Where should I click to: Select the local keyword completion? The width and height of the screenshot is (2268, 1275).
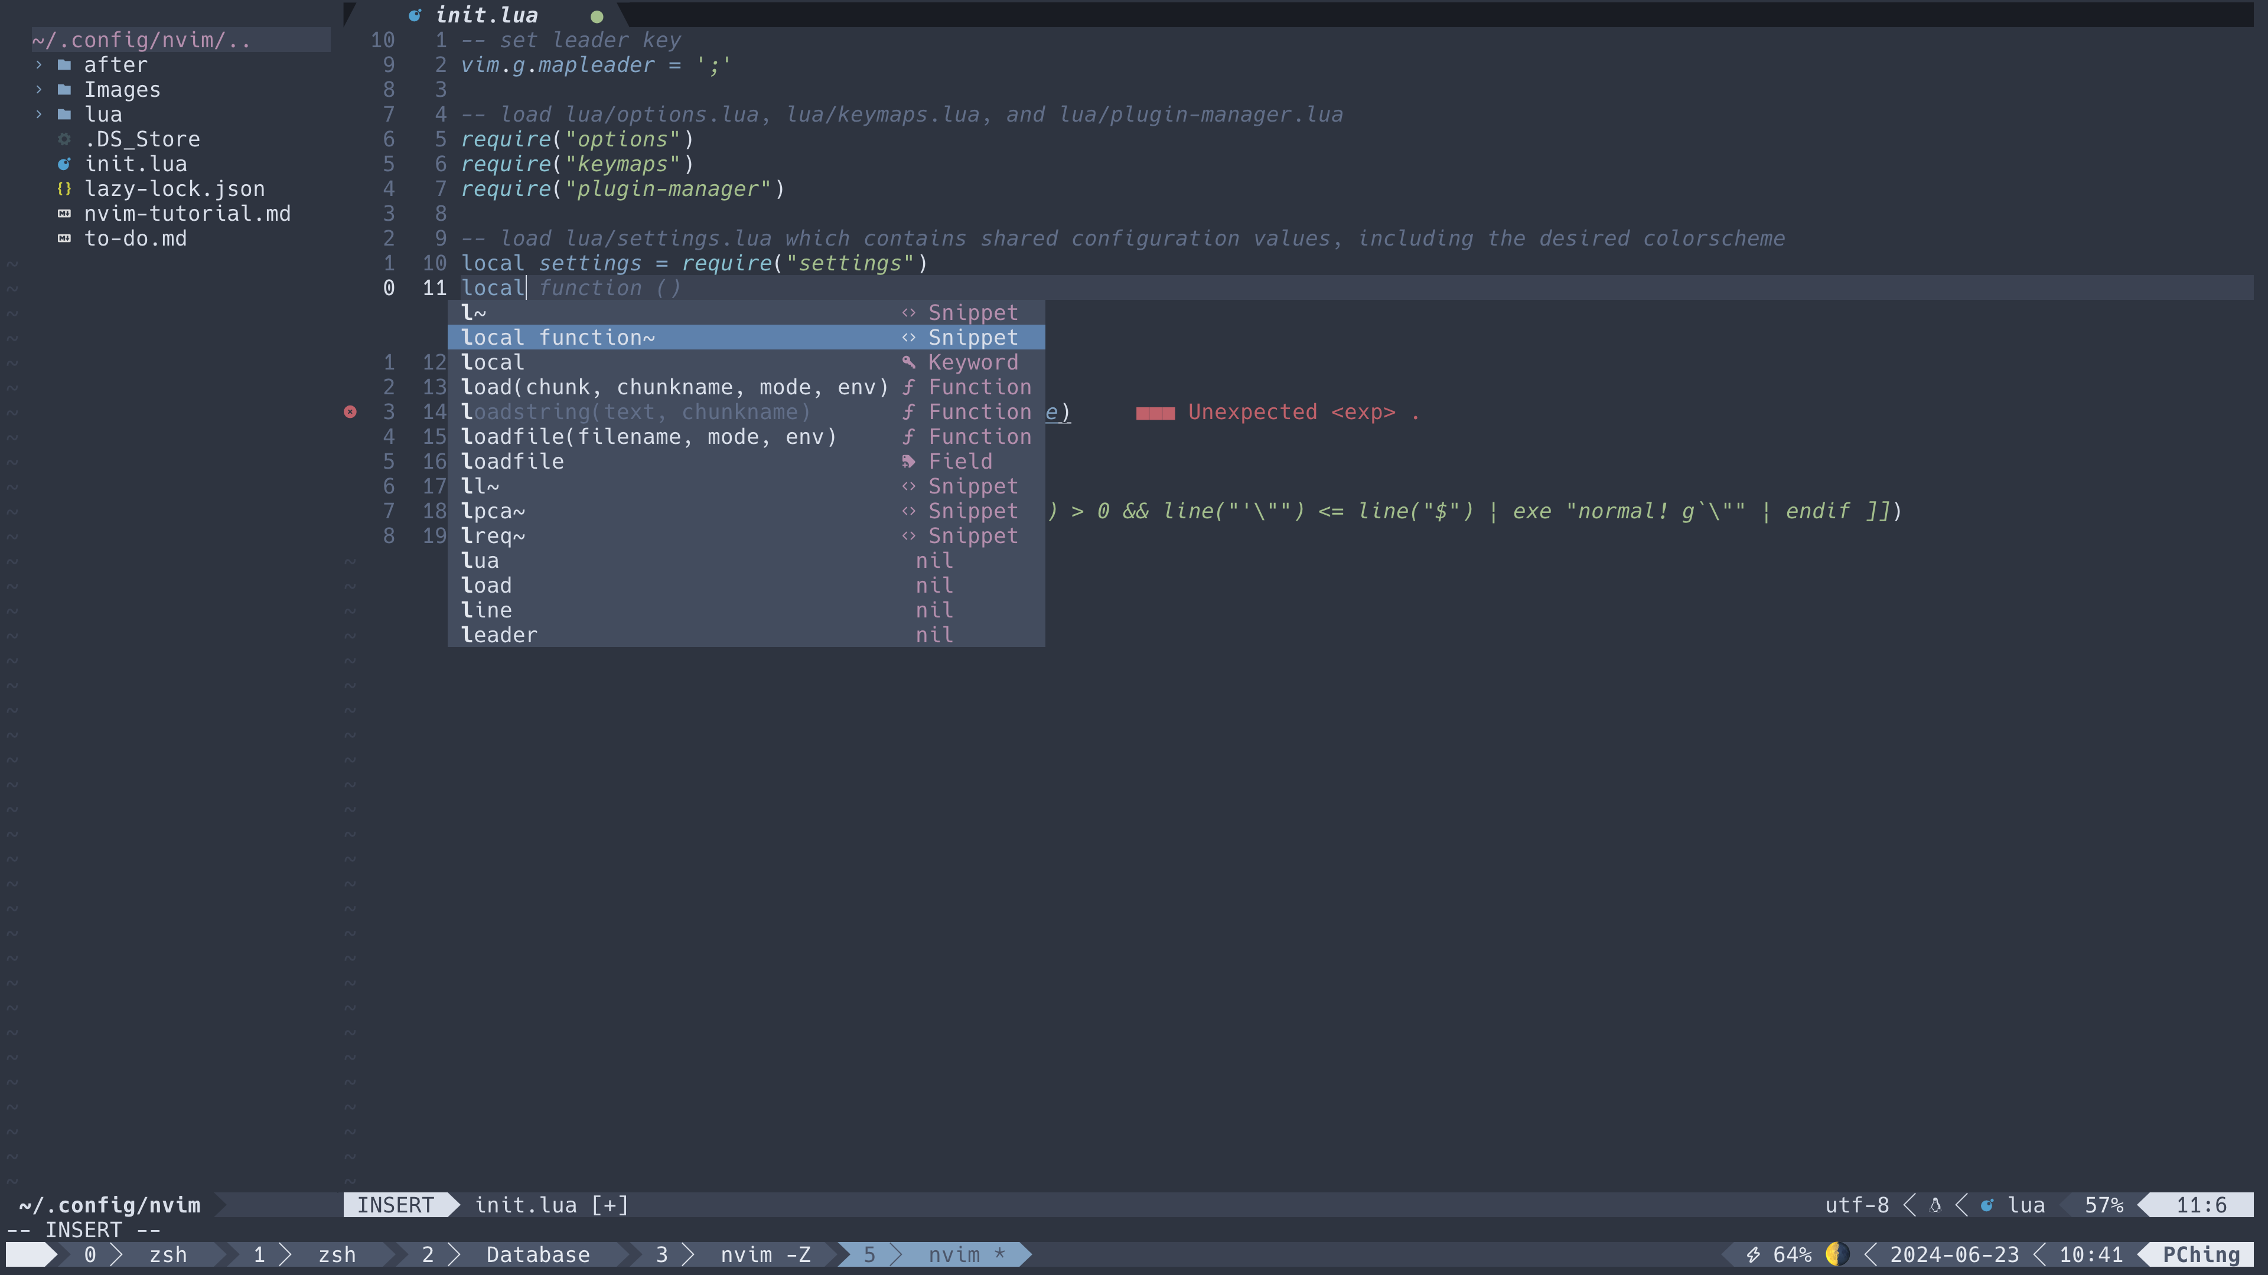coord(746,362)
